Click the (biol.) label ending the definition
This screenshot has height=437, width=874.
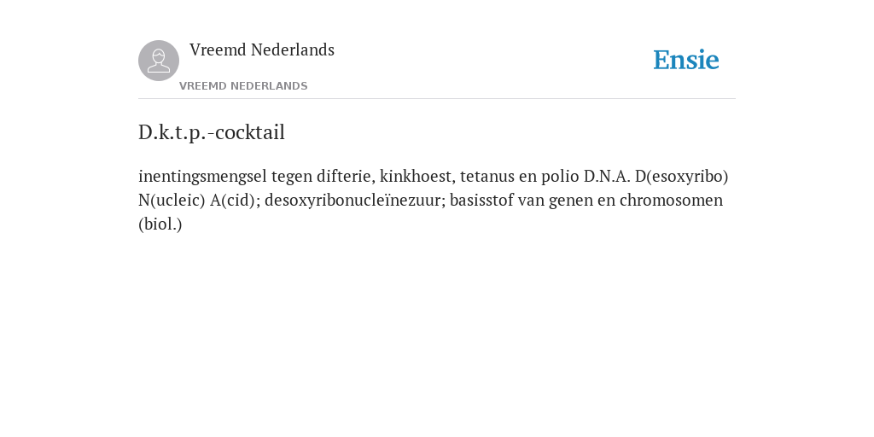click(x=160, y=224)
